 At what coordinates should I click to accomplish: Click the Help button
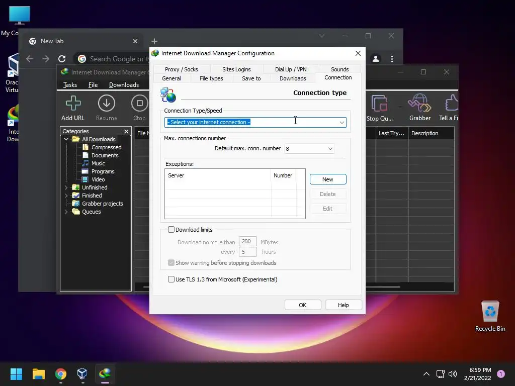[x=343, y=305]
